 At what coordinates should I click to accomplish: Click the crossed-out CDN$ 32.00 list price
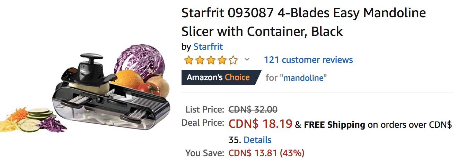click(x=253, y=110)
